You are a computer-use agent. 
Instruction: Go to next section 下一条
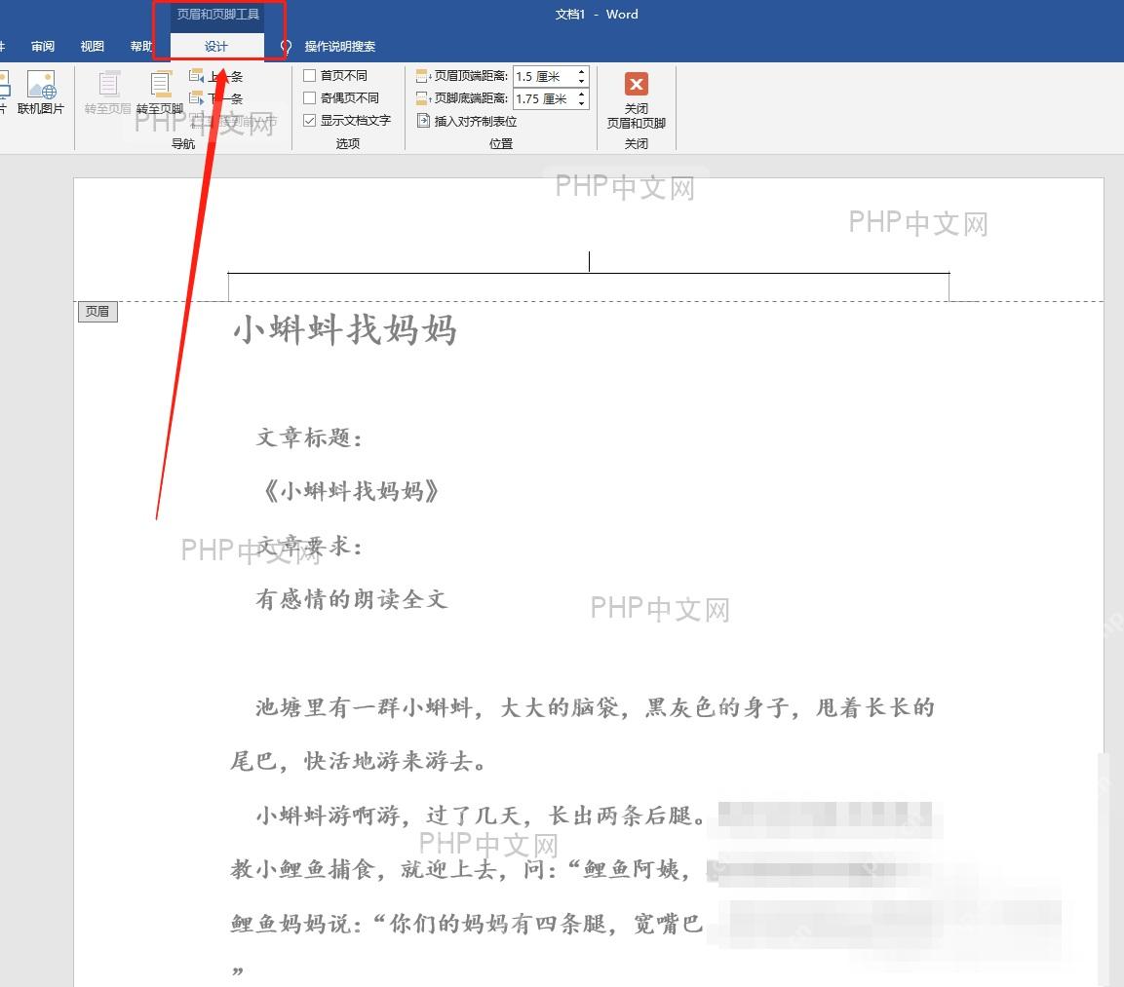tap(216, 98)
